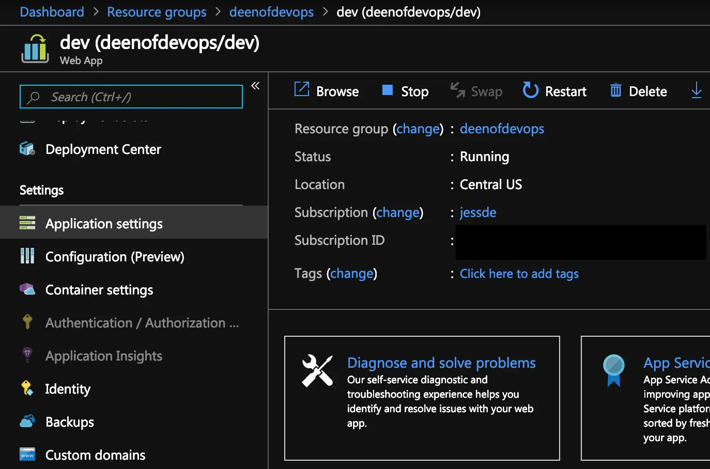Viewport: 710px width, 469px height.
Task: Click the Delete trash icon
Action: tap(615, 90)
